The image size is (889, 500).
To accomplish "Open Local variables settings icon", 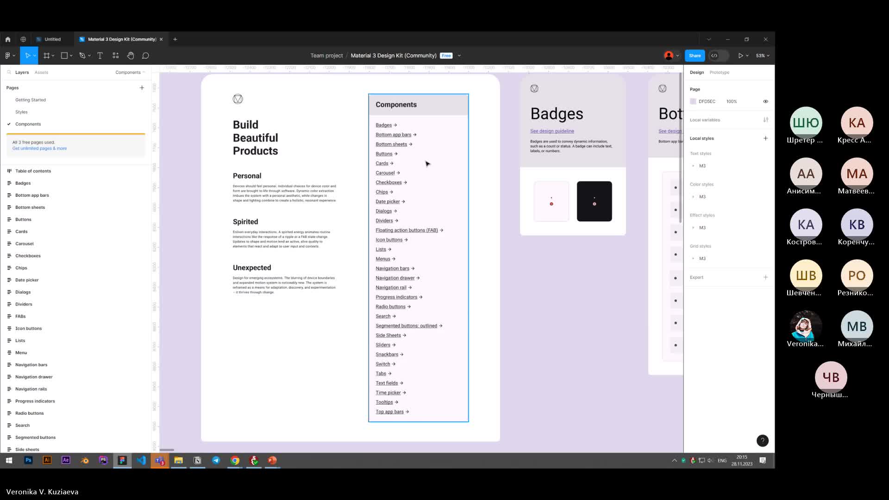I will tap(765, 120).
